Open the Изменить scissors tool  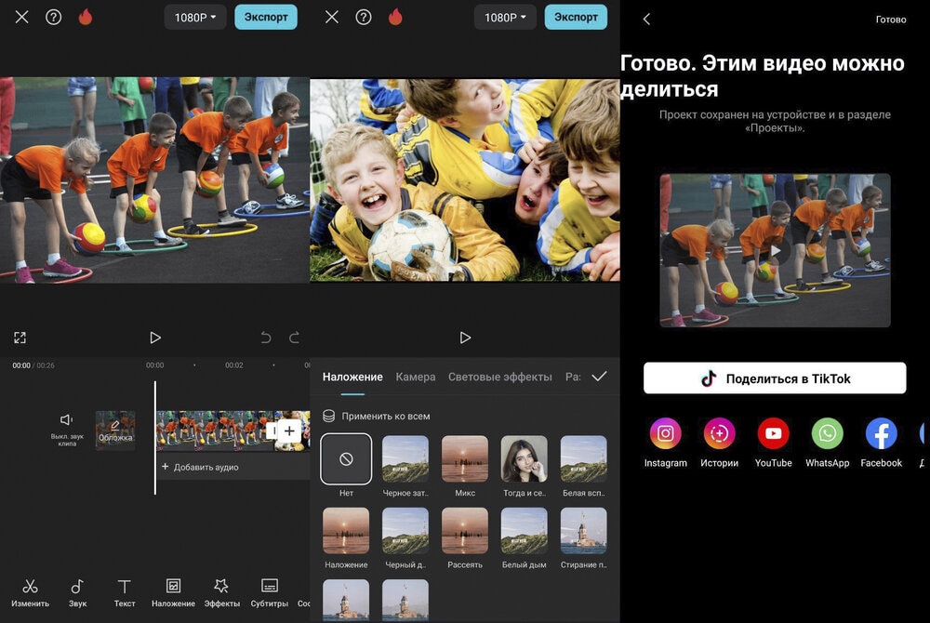31,592
